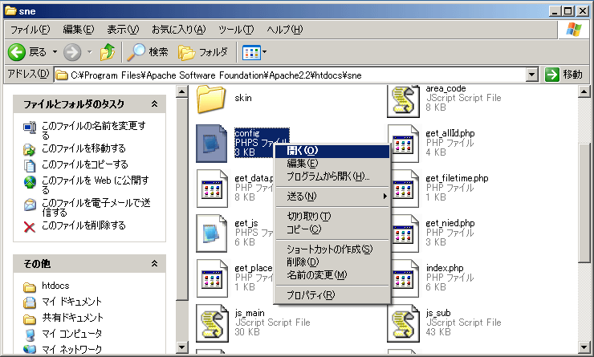Select the area_code script file icon

click(x=403, y=101)
